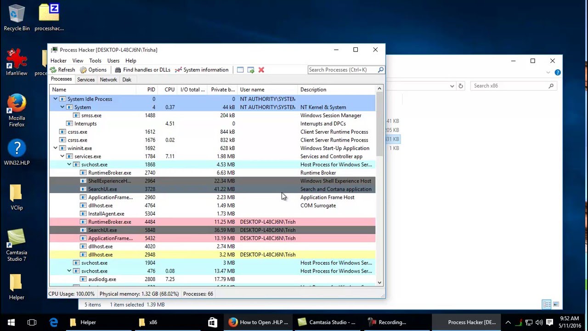
Task: Open Find handles or DLLs
Action: pos(142,70)
